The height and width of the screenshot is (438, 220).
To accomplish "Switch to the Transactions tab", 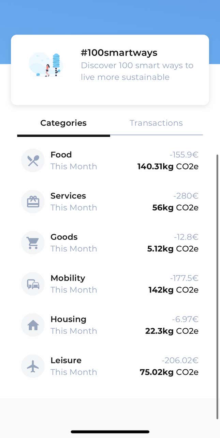I will click(156, 123).
